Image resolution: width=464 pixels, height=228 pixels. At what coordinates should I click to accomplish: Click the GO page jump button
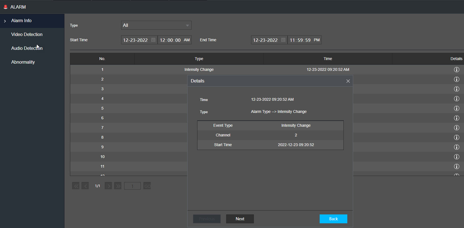(x=147, y=186)
